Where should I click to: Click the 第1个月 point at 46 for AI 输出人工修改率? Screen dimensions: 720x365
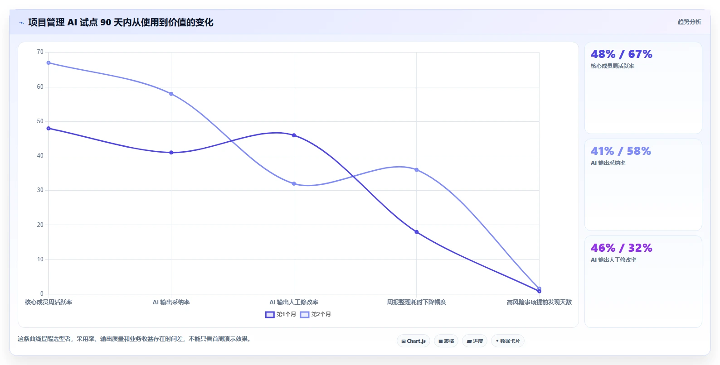pyautogui.click(x=294, y=135)
